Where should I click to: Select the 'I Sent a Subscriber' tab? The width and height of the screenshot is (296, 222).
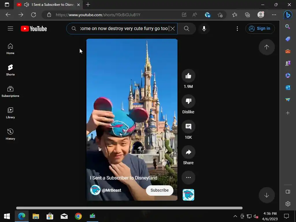coord(48,5)
